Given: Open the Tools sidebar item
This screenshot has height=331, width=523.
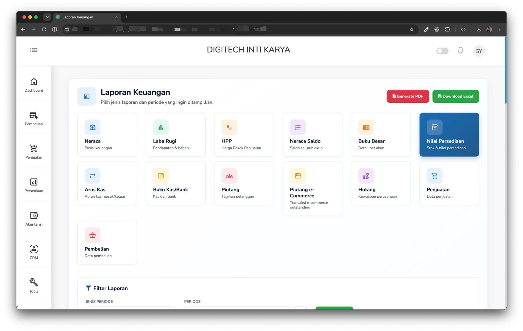Looking at the screenshot, I should 34,286.
